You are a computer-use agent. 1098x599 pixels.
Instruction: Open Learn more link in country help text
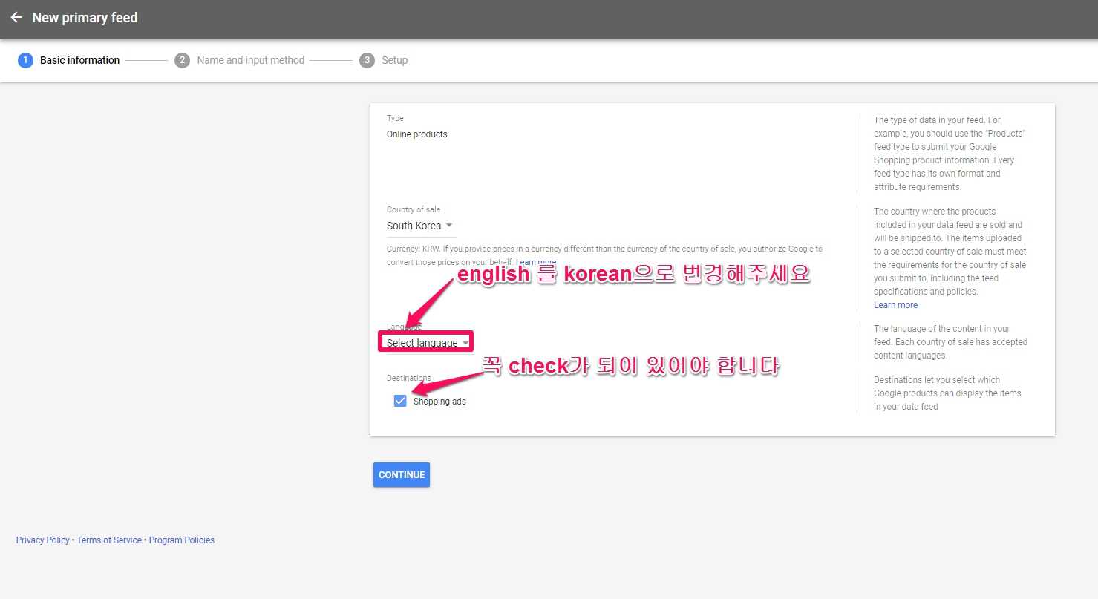click(895, 305)
